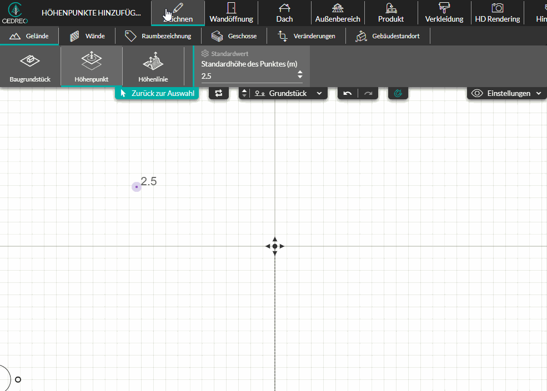This screenshot has width=547, height=391.
Task: Select the Höhenlinie tool
Action: point(153,67)
